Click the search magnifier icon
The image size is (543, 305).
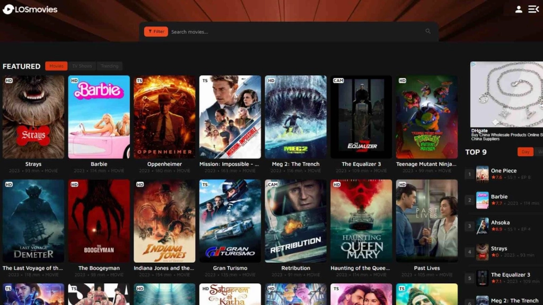click(428, 31)
